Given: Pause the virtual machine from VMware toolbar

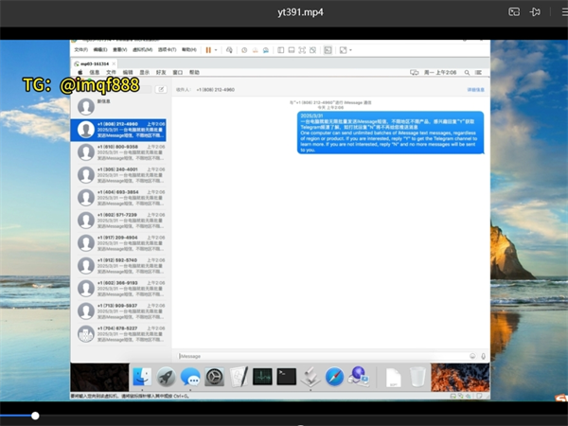Looking at the screenshot, I should pyautogui.click(x=208, y=49).
